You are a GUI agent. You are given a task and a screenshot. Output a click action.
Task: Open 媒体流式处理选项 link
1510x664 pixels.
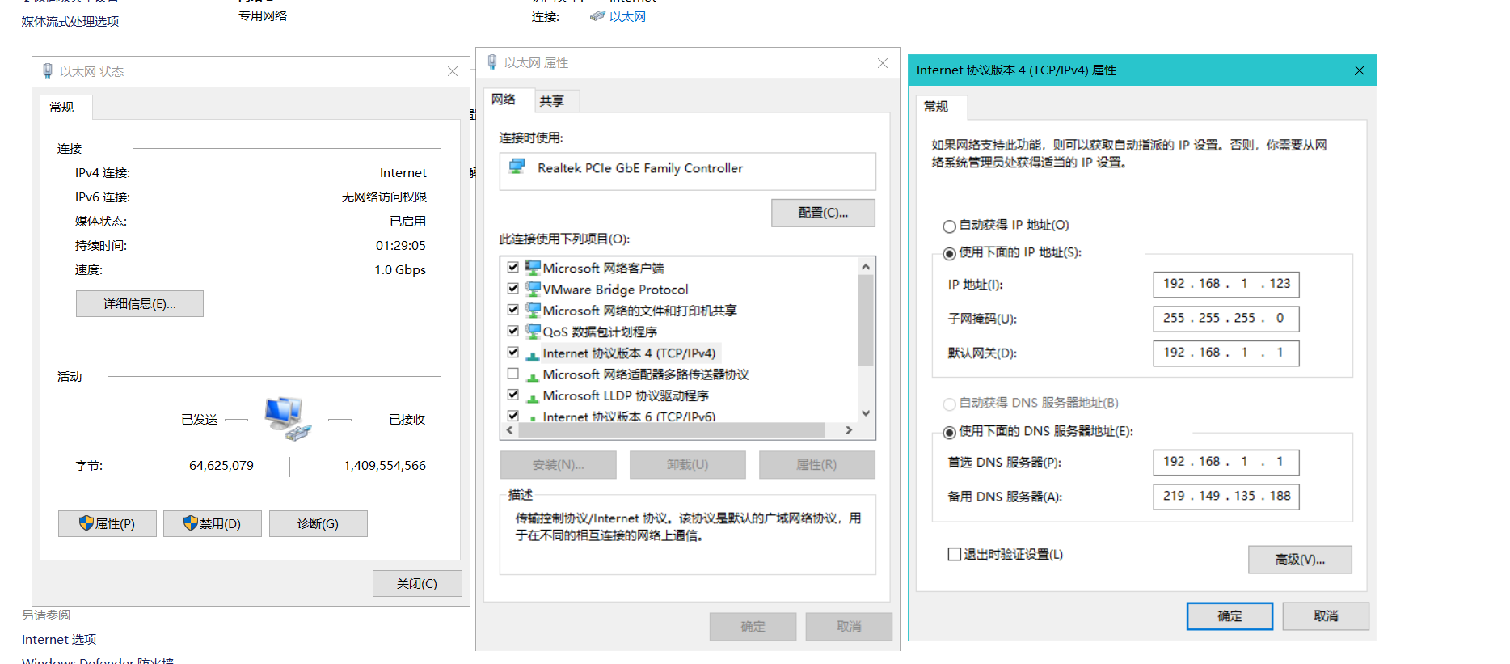pos(70,22)
